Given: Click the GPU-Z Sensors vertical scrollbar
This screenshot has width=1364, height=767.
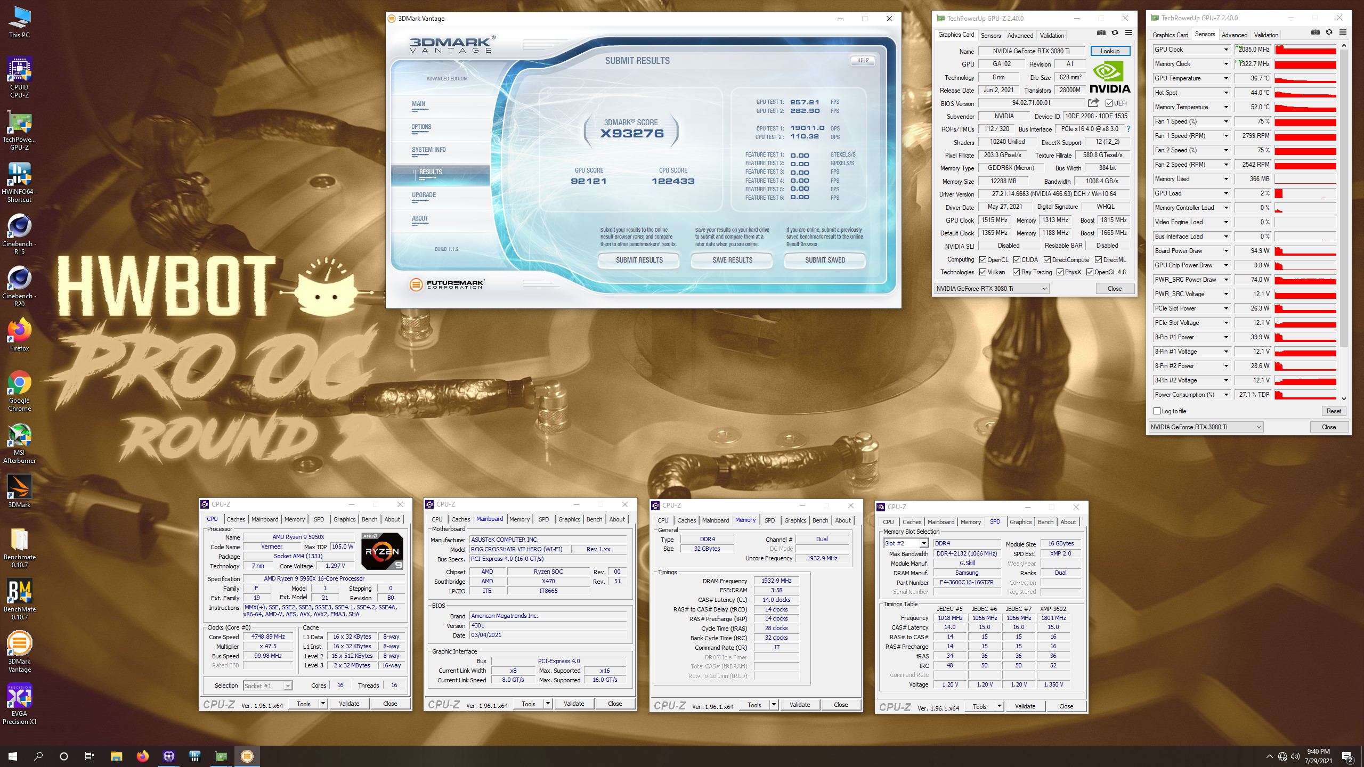Looking at the screenshot, I should pyautogui.click(x=1344, y=222).
